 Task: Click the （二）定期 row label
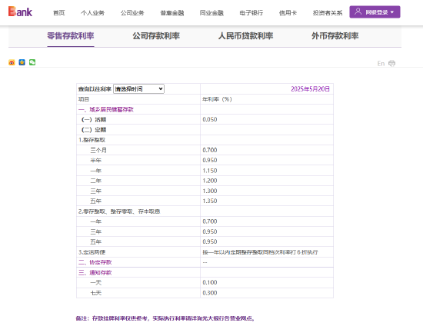point(94,130)
